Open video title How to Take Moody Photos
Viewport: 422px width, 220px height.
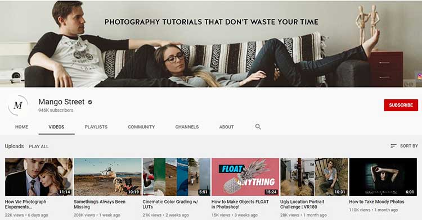coord(377,201)
